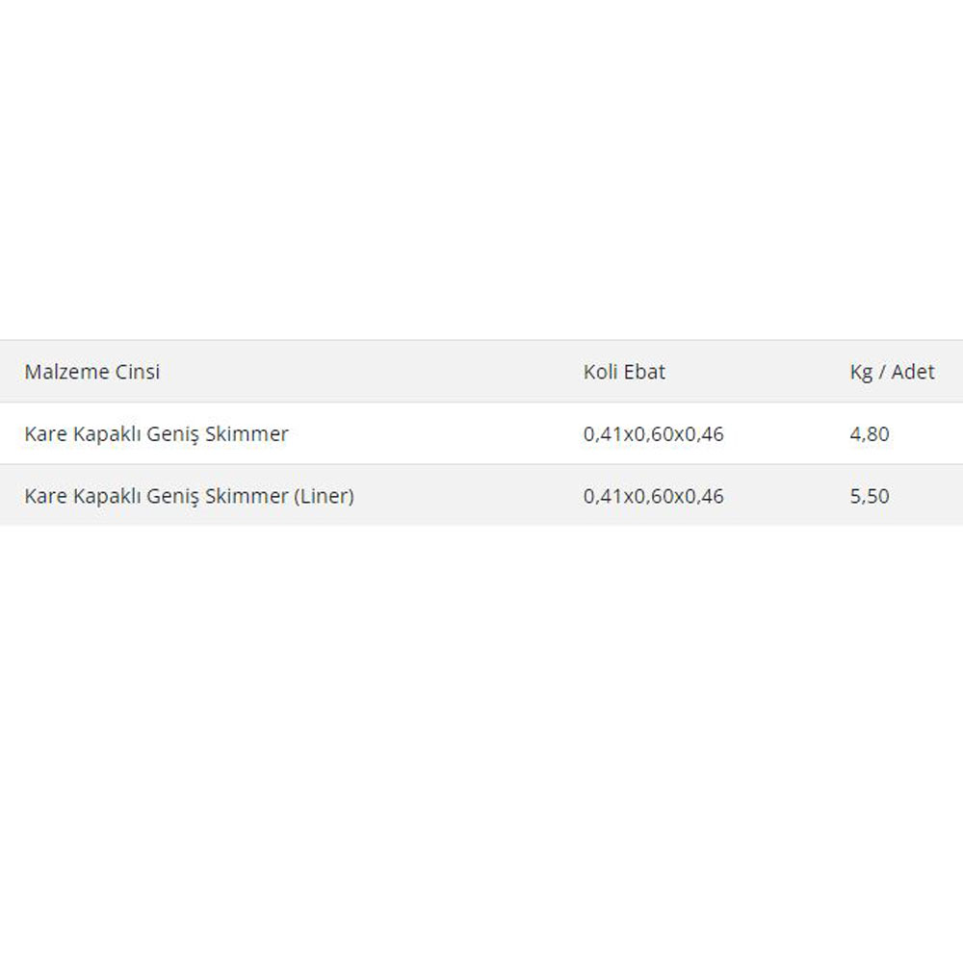Click the word (Liner) in the second row
Screen dimensions: 963x963
pos(324,496)
